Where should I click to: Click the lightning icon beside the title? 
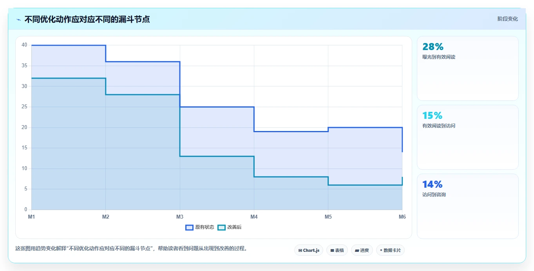tap(18, 20)
